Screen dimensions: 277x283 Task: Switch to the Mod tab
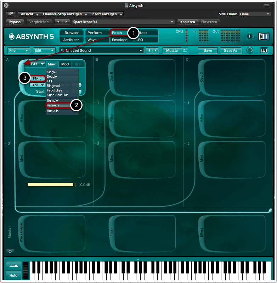pos(65,64)
